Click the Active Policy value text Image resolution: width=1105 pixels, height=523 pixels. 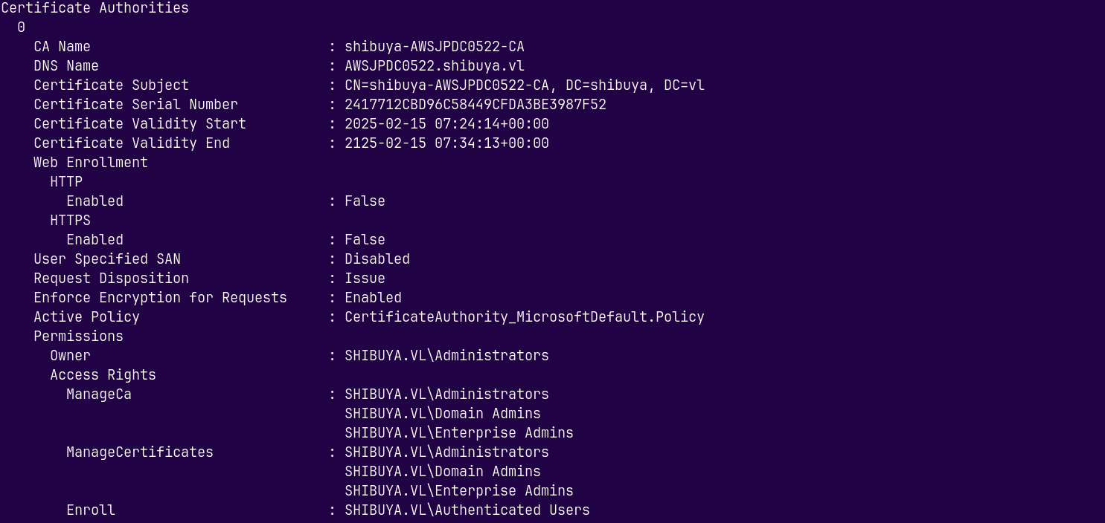click(x=524, y=317)
